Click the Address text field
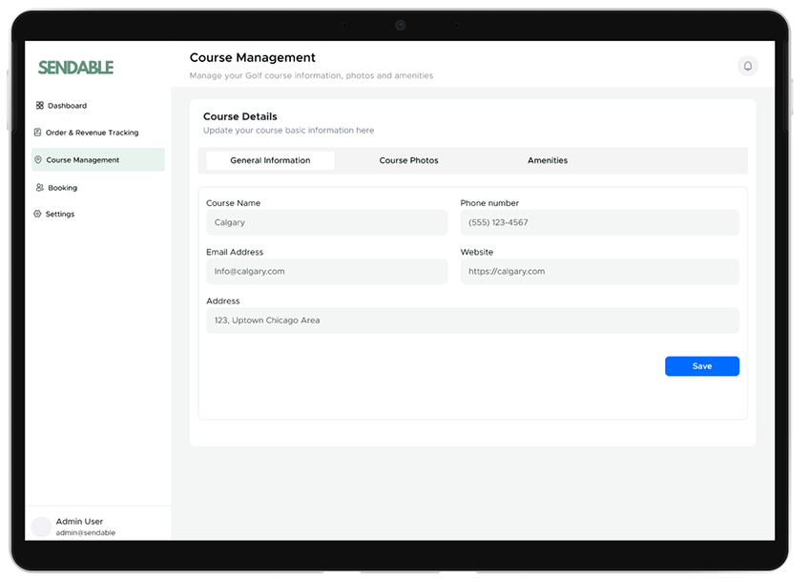The image size is (810, 578). (472, 320)
